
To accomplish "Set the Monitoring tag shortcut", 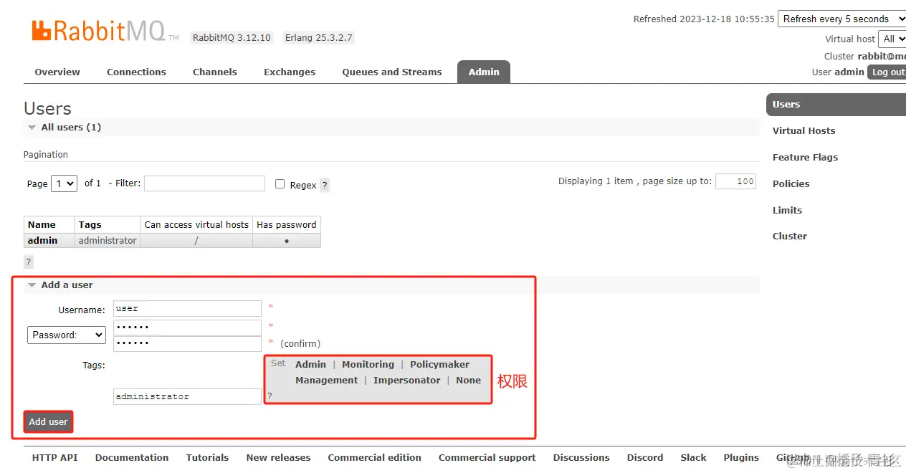I will 368,364.
